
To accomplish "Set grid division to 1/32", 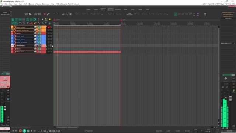I will [x=187, y=14].
